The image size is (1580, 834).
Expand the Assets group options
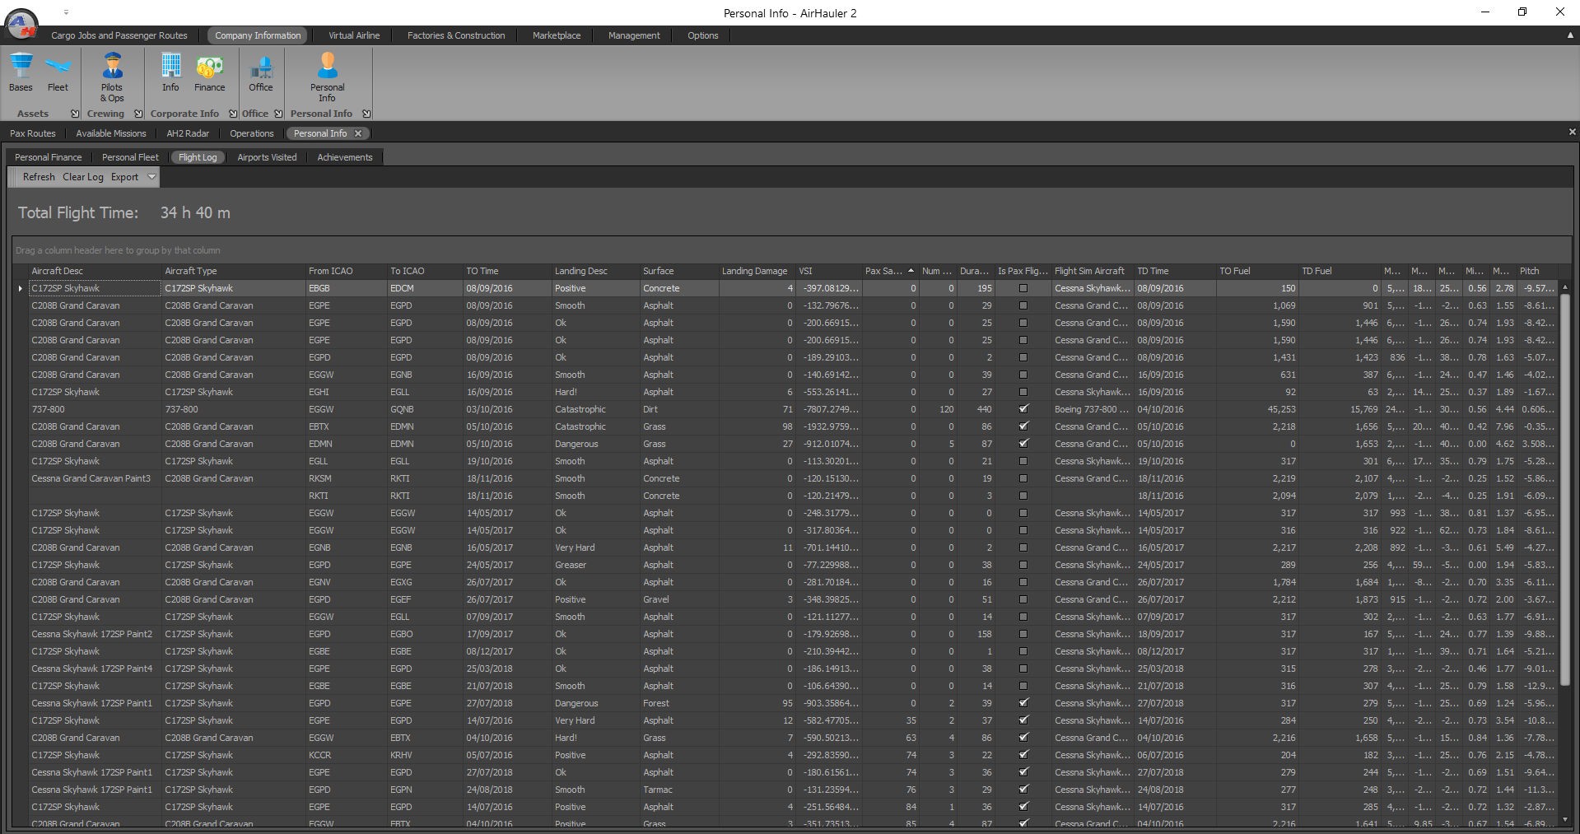pos(74,114)
